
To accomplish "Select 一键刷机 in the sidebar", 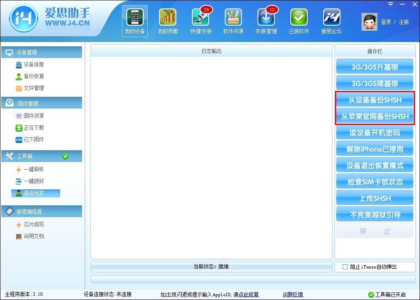I will (x=30, y=169).
